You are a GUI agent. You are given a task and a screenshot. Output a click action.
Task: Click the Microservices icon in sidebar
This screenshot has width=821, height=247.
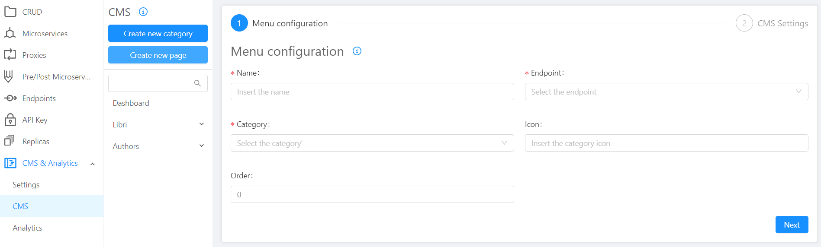tap(10, 33)
